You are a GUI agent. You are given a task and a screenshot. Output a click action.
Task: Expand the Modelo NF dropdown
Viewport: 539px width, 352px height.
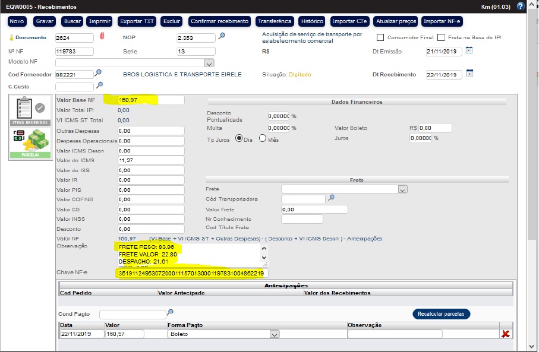(209, 62)
